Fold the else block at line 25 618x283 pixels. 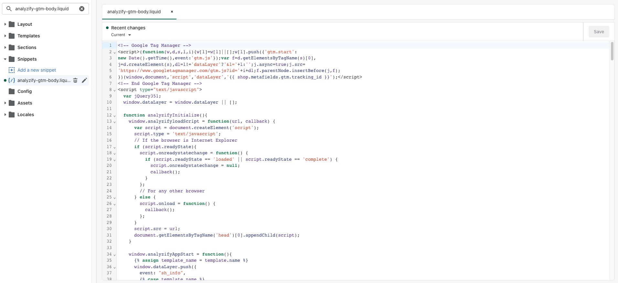[x=114, y=197]
